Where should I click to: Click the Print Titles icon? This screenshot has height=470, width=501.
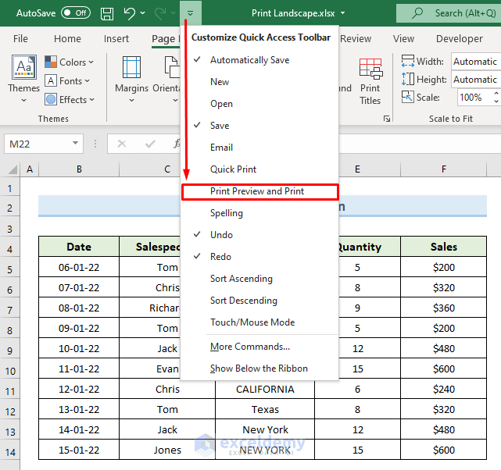coord(370,73)
